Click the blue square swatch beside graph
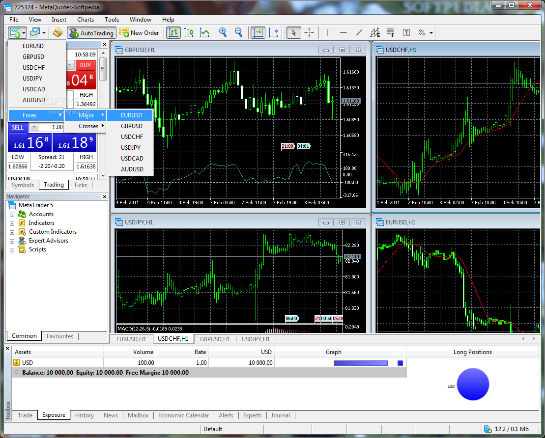The width and height of the screenshot is (545, 438). (400, 363)
